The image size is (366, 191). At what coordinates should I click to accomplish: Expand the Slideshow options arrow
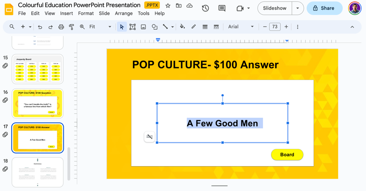pos(298,8)
